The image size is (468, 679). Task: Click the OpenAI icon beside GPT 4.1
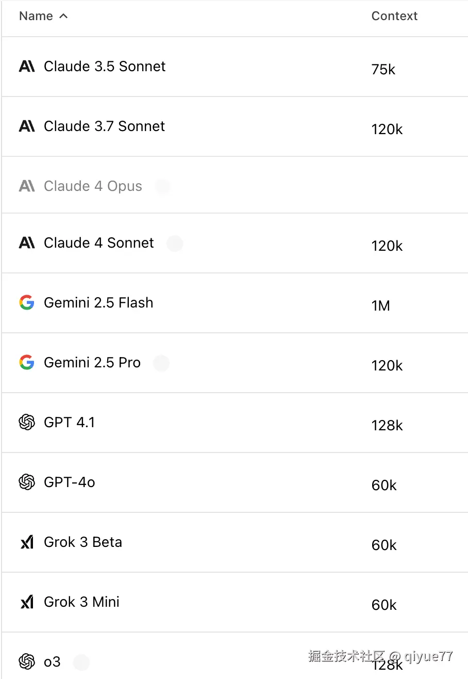[x=27, y=423]
